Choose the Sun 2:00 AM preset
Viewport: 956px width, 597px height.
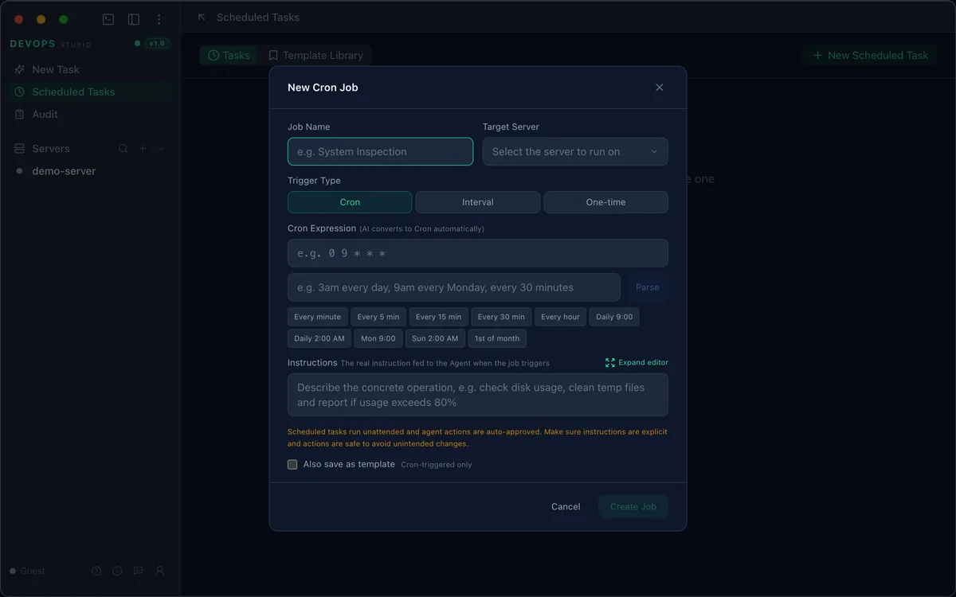[x=435, y=338]
